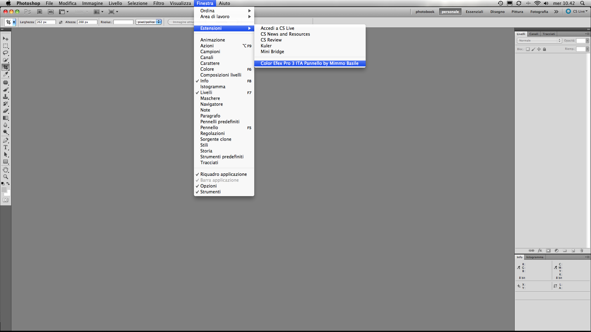The height and width of the screenshot is (332, 591).
Task: Select the History Brush tool
Action: [6, 104]
